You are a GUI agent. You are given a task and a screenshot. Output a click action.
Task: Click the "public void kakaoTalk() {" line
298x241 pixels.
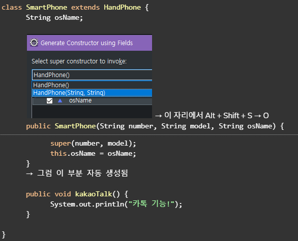click(x=77, y=194)
